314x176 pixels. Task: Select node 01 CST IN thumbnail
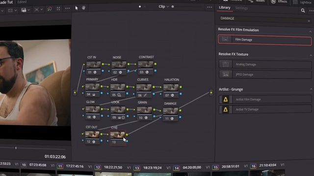click(94, 65)
